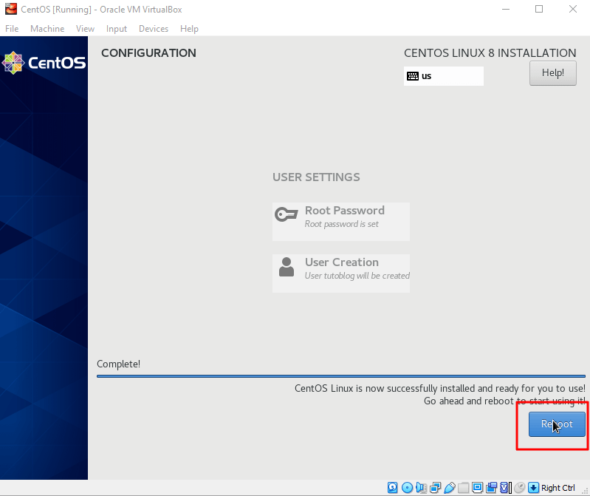
Task: Click the us keyboard layout field
Action: coord(444,76)
